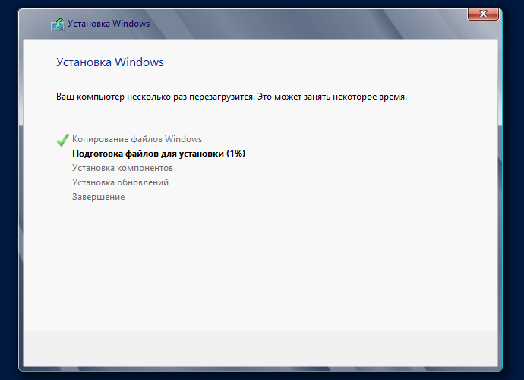Image resolution: width=524 pixels, height=380 pixels.
Task: Click the title bar text Установка Windows
Action: point(109,24)
